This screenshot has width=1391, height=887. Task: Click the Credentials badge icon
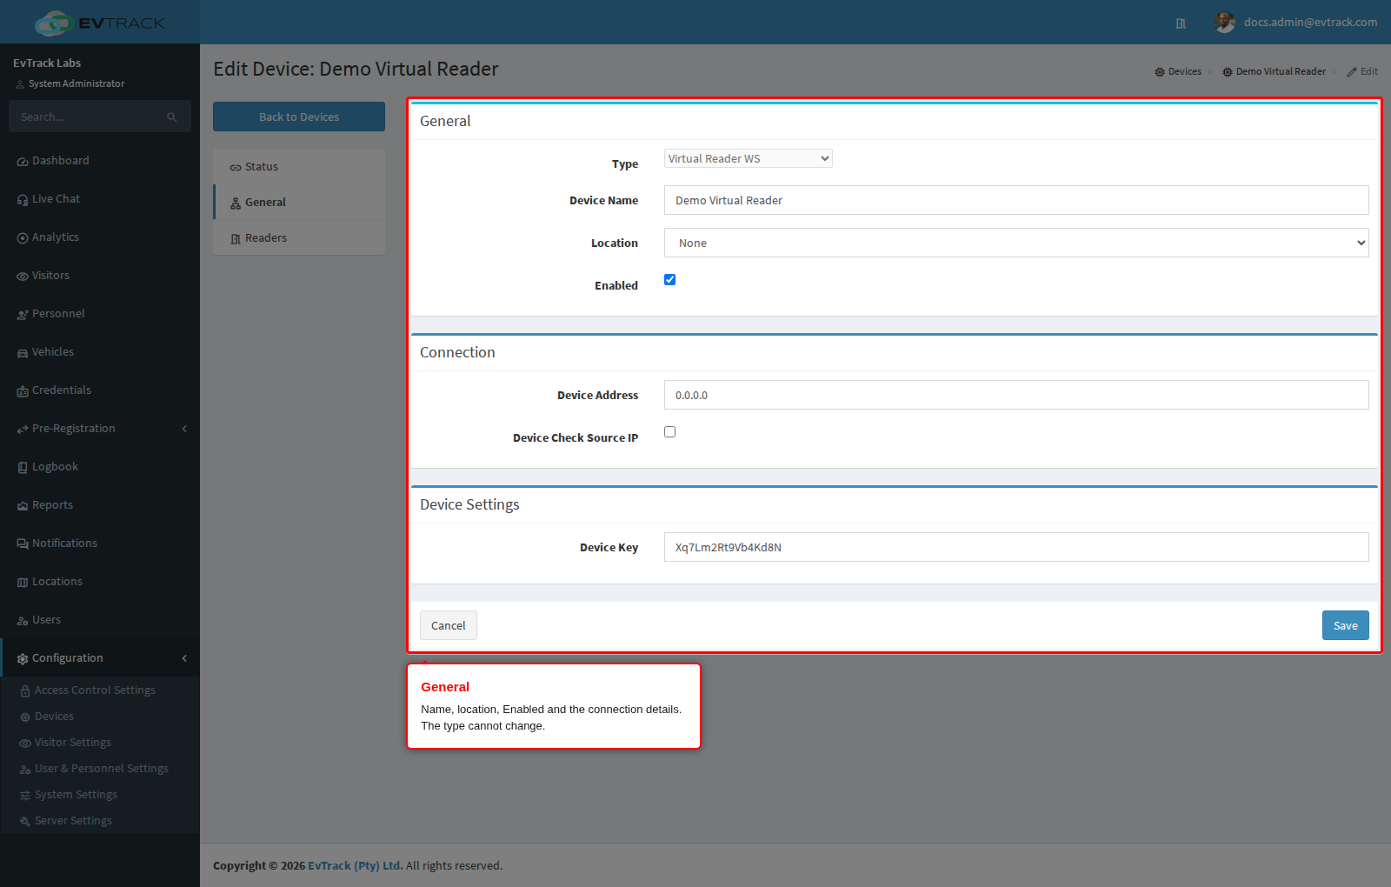tap(23, 391)
